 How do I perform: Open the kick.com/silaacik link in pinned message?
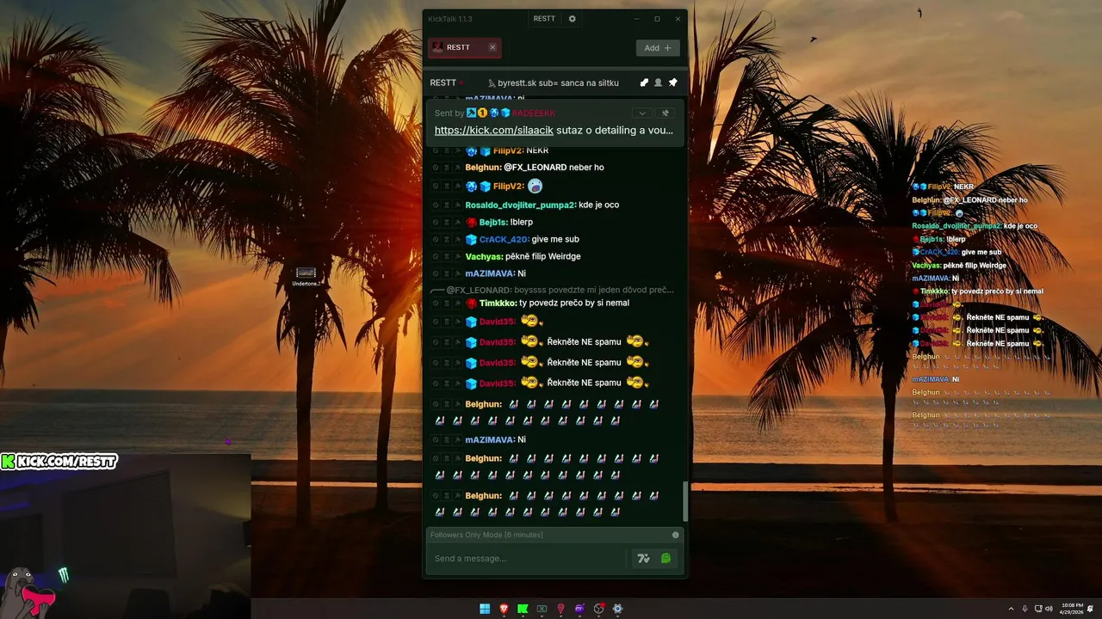click(x=493, y=131)
